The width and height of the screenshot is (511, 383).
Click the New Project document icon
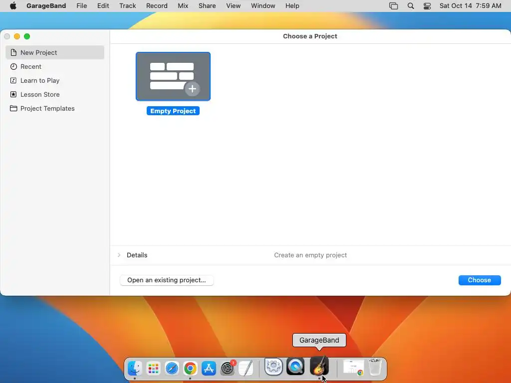point(13,52)
